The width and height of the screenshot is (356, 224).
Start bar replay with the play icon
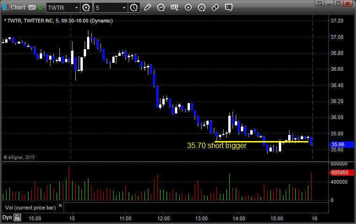188,7
